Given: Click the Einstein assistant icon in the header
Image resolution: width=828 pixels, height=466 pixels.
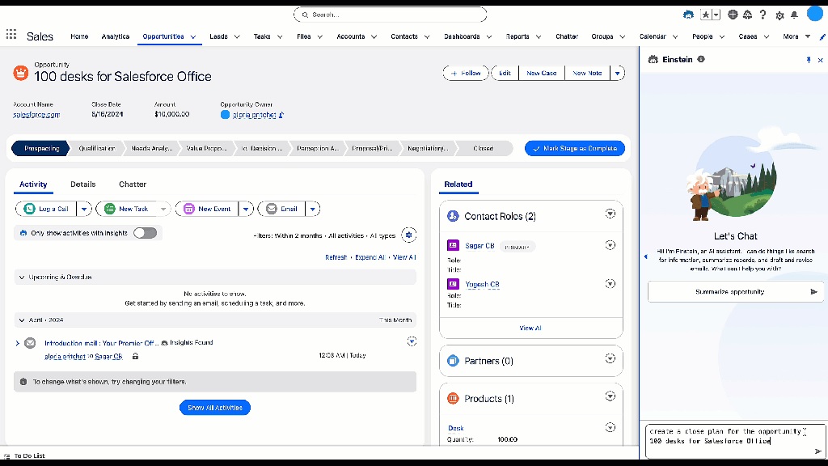Looking at the screenshot, I should click(688, 15).
